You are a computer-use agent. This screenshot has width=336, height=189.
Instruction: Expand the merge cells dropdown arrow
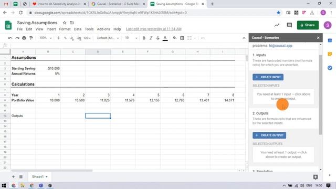click(x=195, y=38)
